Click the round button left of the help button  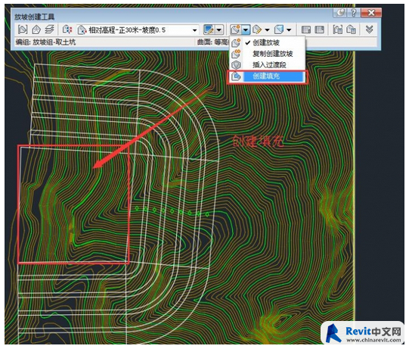pos(340,13)
